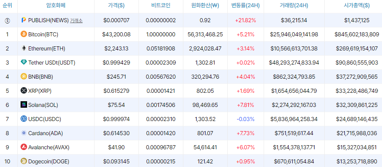The height and width of the screenshot is (167, 382).
Task: Sort by 가격($) column header
Action: click(x=116, y=6)
